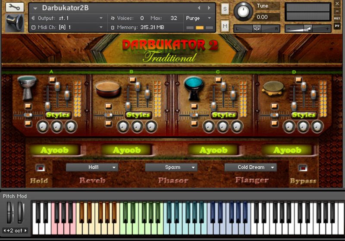Click the AUX sends button
The height and width of the screenshot is (241, 345).
[x=337, y=19]
